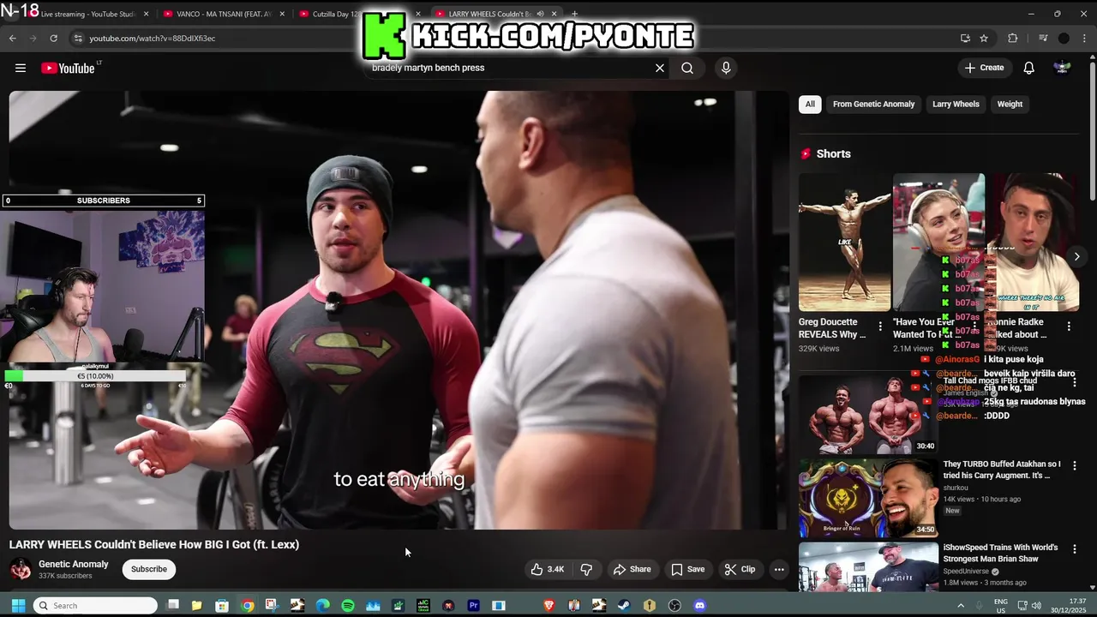1097x617 pixels.
Task: Close the Live streaming YouTube Studio tab
Action: [x=146, y=14]
